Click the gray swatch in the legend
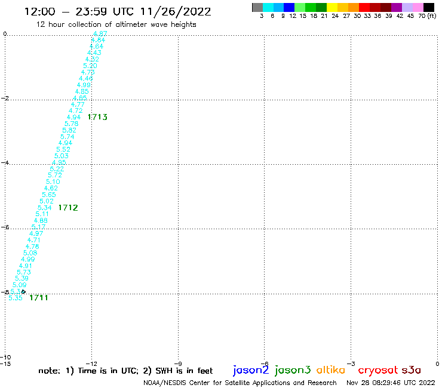This screenshot has width=442, height=388. pos(257,7)
